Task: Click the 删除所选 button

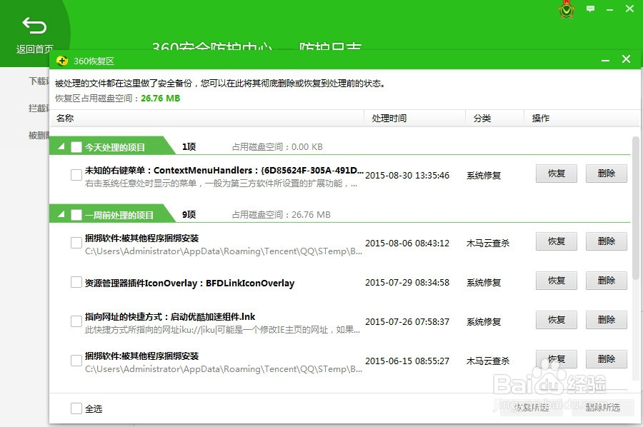Action: click(603, 407)
